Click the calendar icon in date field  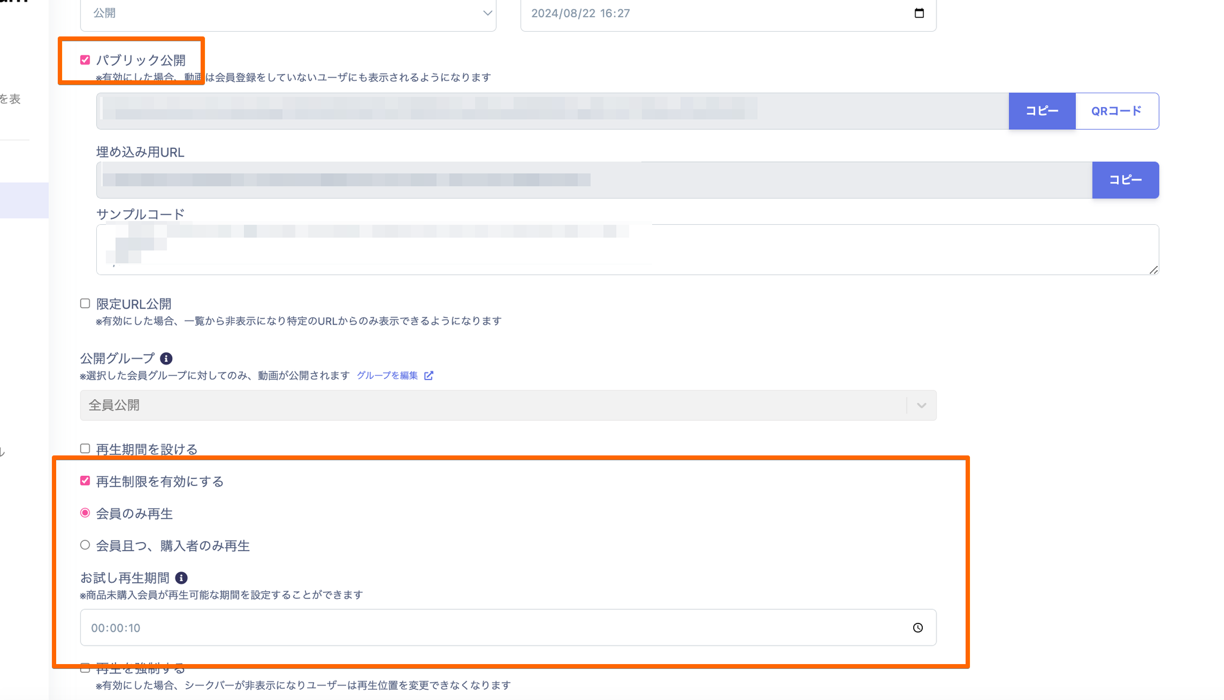click(919, 13)
